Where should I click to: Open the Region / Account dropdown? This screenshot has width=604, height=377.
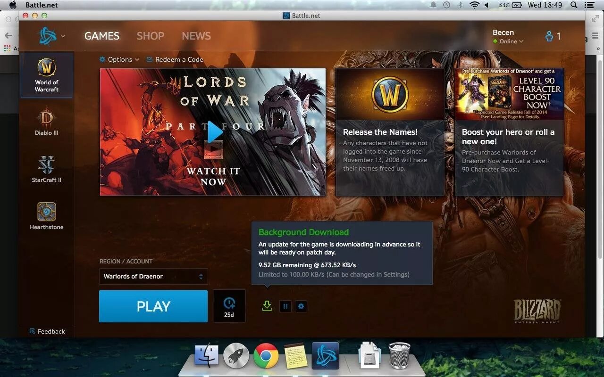[x=153, y=276]
